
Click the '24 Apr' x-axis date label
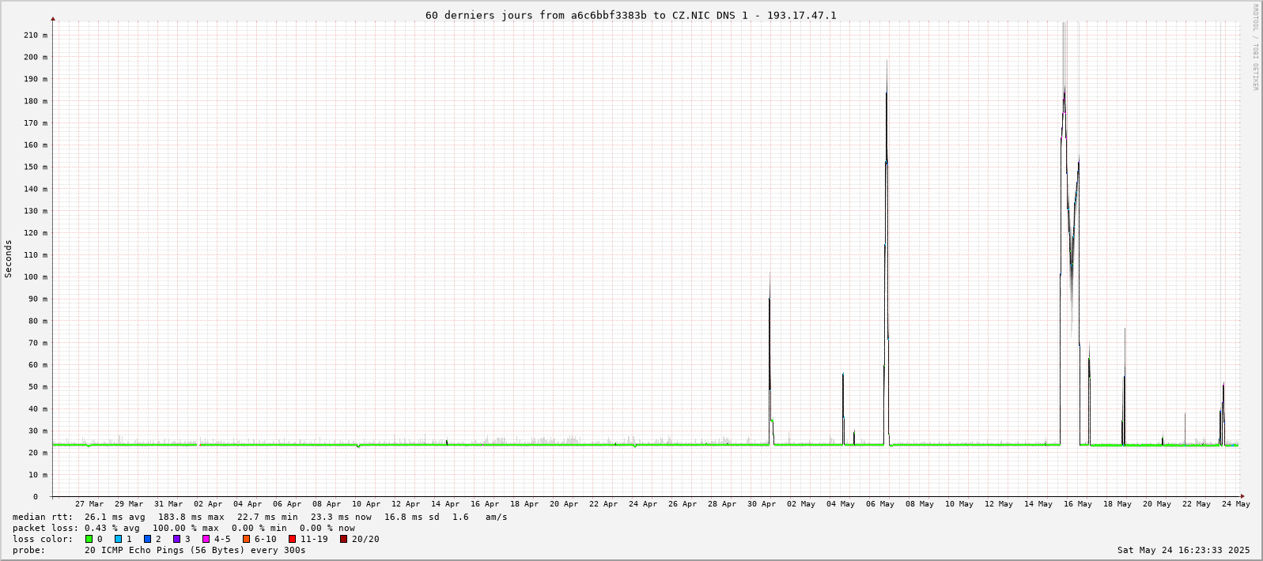pos(643,503)
